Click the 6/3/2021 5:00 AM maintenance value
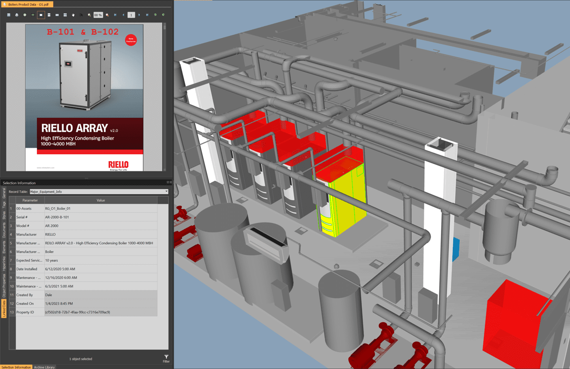This screenshot has height=369, width=570. [101, 286]
